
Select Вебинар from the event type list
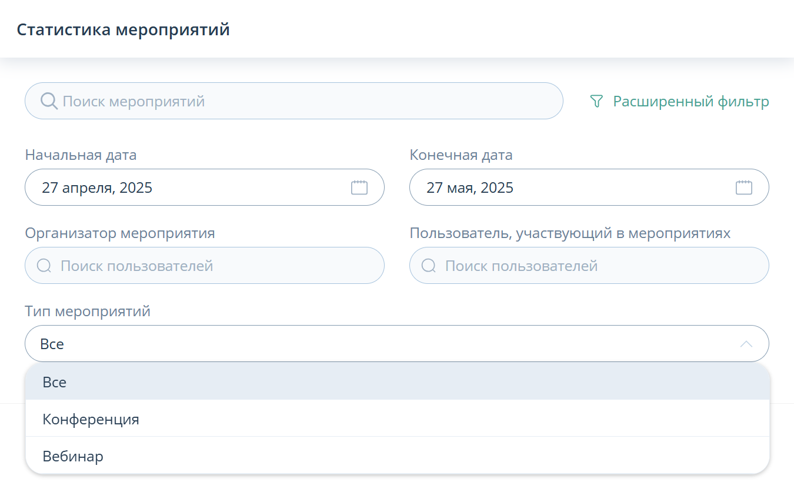[x=73, y=456]
